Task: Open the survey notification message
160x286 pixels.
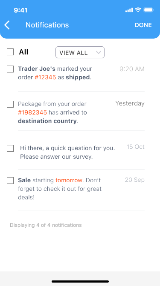Action: click(x=67, y=152)
